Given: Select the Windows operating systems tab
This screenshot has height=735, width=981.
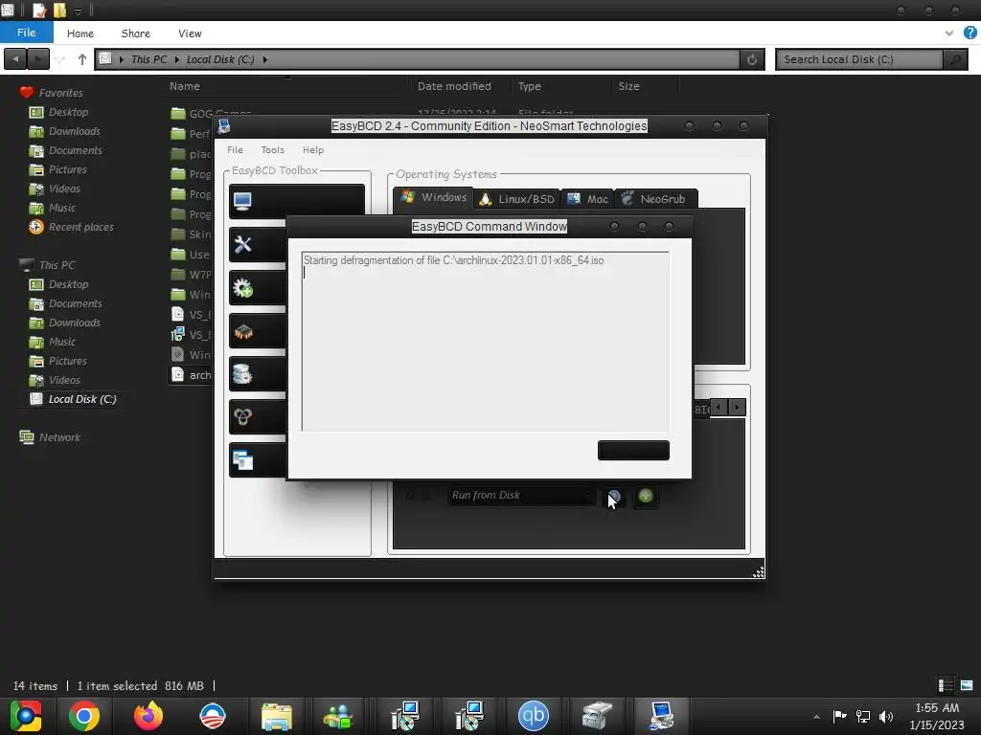Looking at the screenshot, I should (x=434, y=197).
